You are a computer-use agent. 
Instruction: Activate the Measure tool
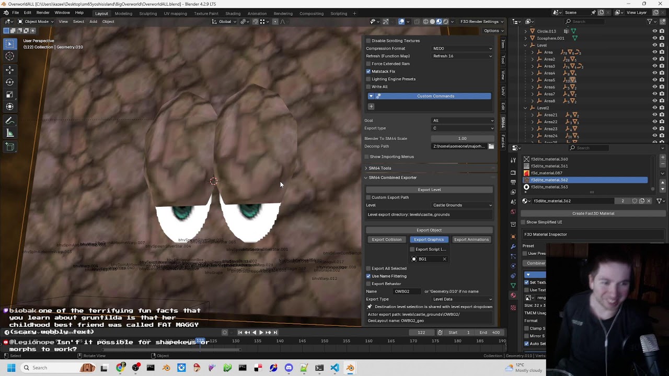click(x=10, y=134)
